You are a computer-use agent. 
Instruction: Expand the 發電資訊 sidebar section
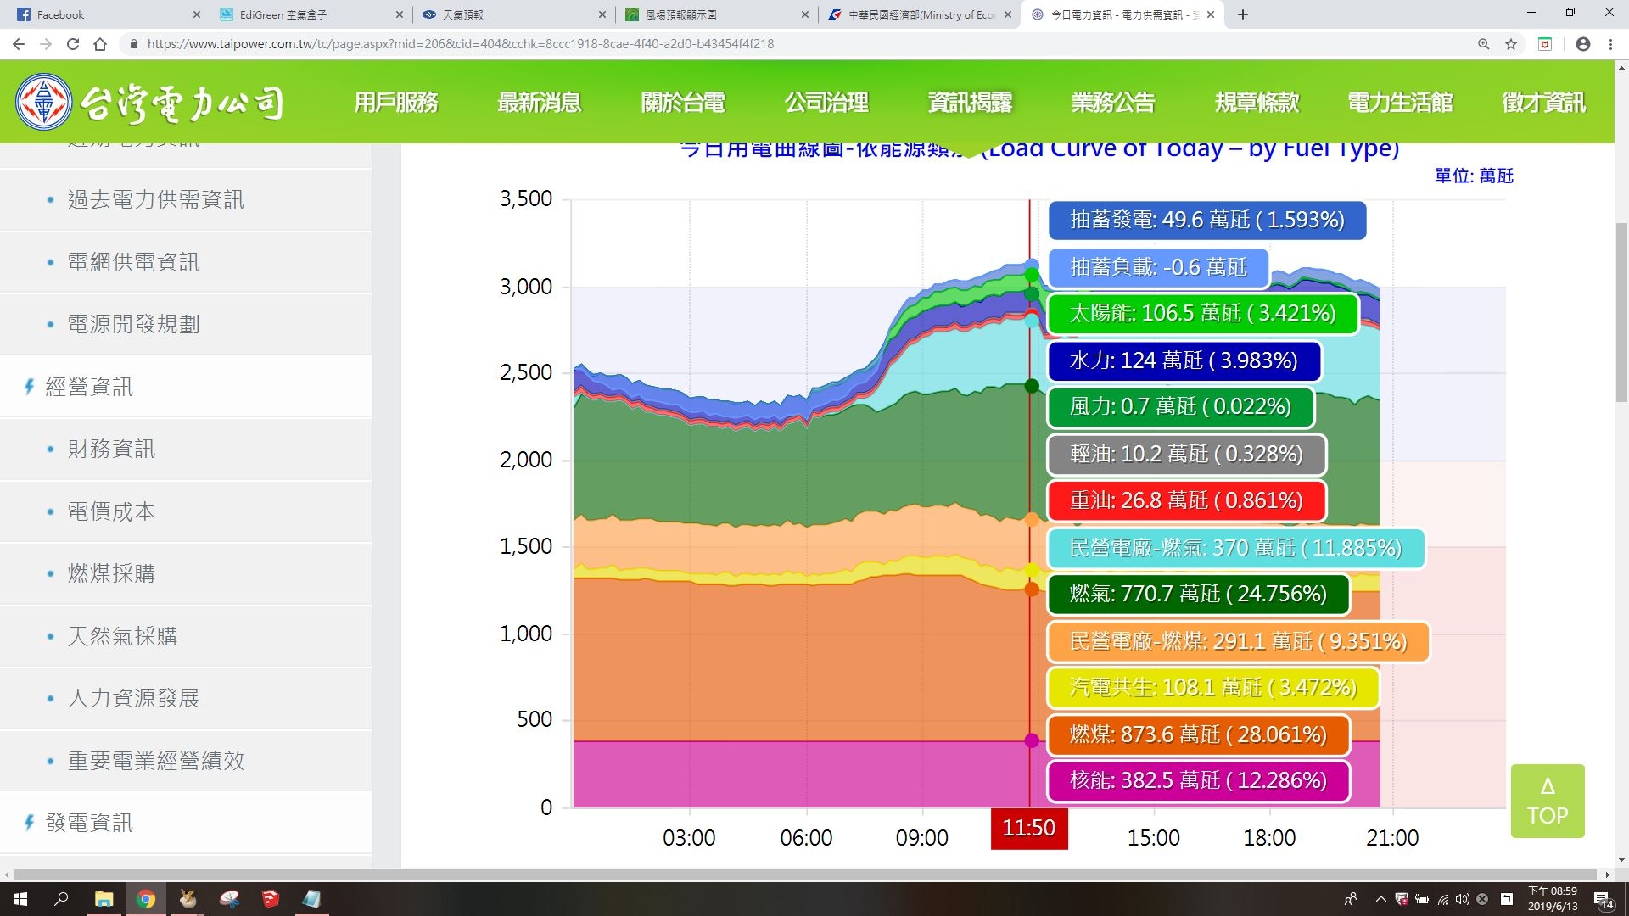tap(186, 823)
